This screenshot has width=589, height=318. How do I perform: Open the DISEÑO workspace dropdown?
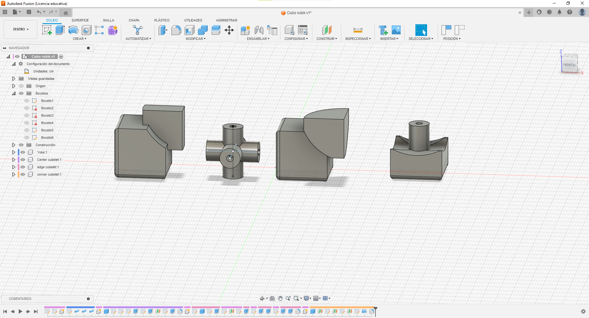tap(21, 29)
